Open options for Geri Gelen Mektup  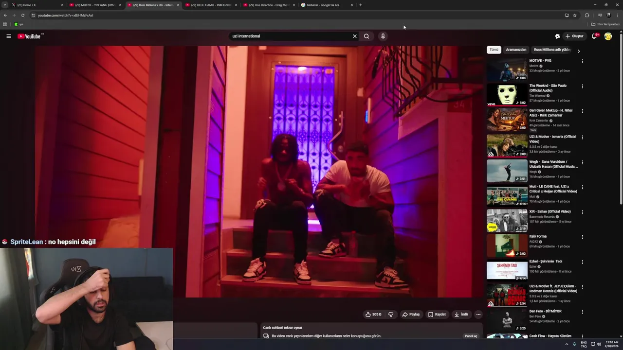click(x=582, y=111)
